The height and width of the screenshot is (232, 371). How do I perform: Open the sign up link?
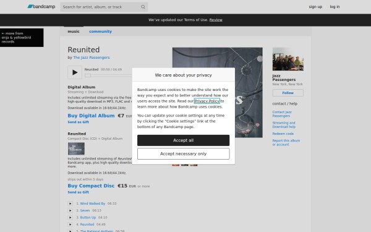tap(315, 7)
